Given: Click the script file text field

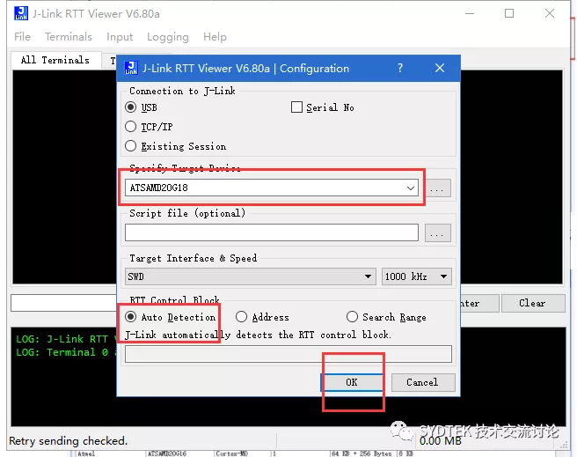Looking at the screenshot, I should click(x=272, y=232).
